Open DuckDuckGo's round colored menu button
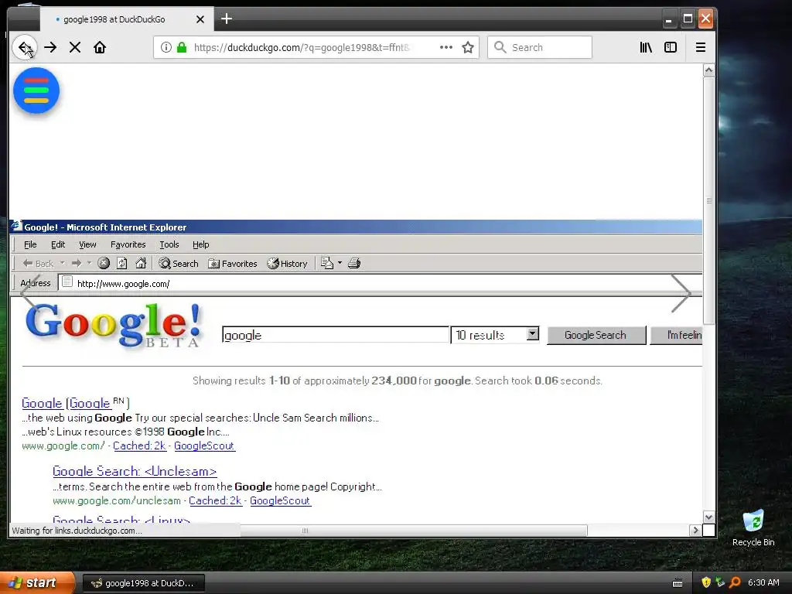The width and height of the screenshot is (792, 594). pos(36,91)
